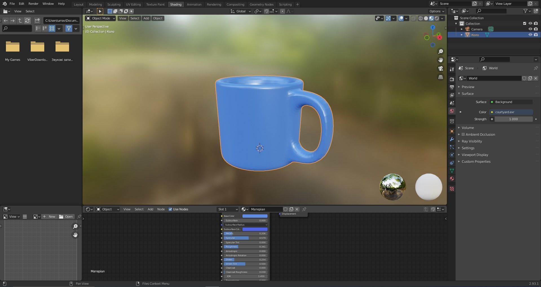Screen dimensions: 541x287
Task: Open Options dropdown in viewport header
Action: [437, 11]
